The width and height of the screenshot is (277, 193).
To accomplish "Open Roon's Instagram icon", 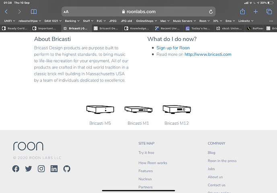I will coord(41,169).
